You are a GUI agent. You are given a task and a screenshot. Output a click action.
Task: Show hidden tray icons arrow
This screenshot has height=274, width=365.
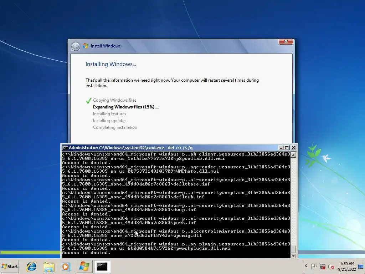(306, 266)
